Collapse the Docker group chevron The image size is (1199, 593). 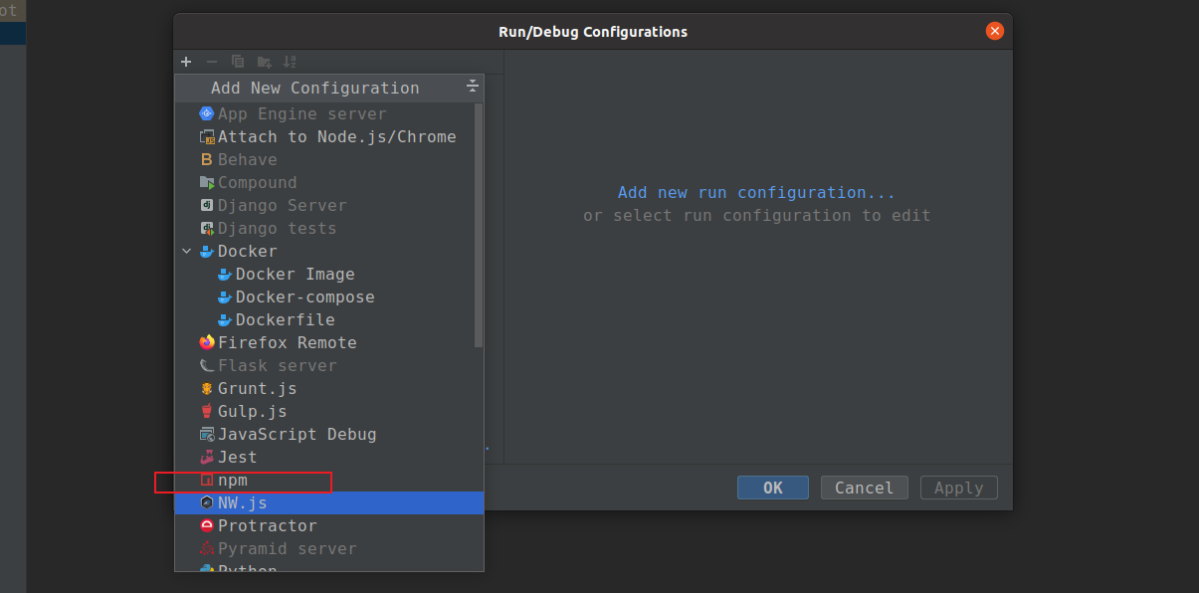point(187,251)
